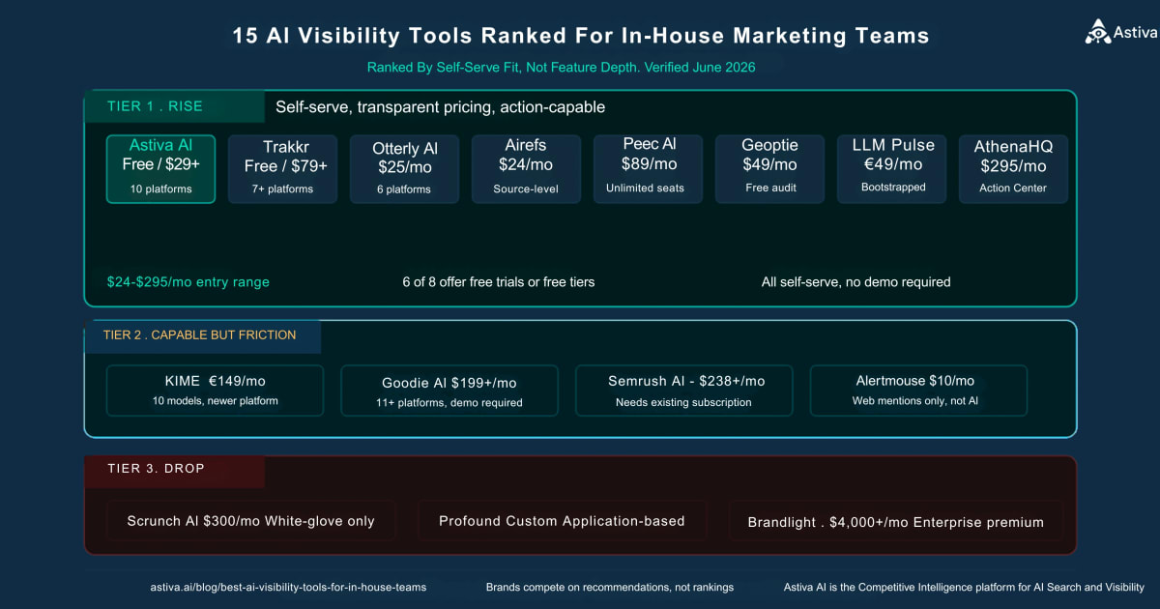This screenshot has height=609, width=1160.
Task: Click the TIER 2 . CAPABLE BUT FRICTION label
Action: coord(199,335)
